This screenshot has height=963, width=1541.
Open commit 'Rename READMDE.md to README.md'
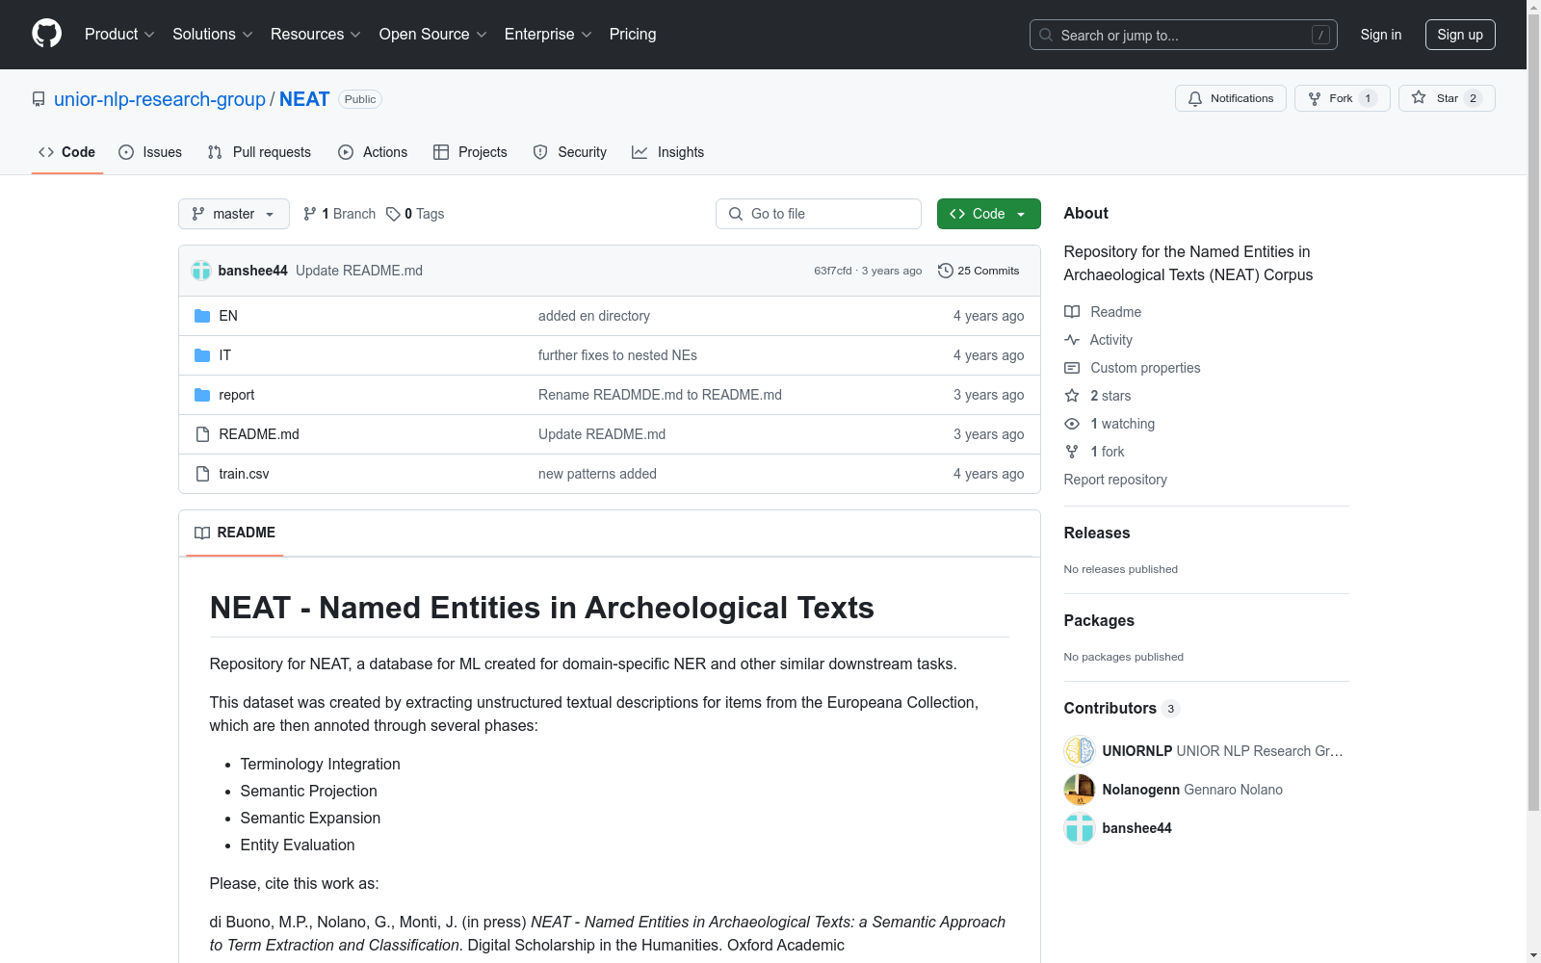click(660, 395)
